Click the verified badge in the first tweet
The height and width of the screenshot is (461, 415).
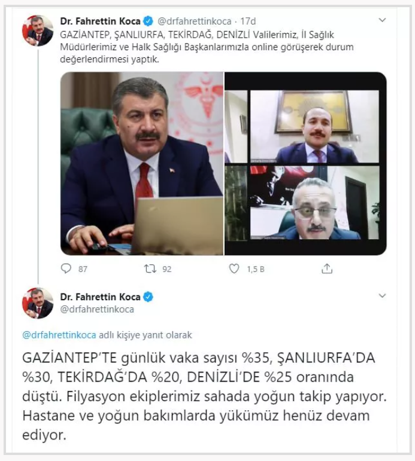pos(148,21)
